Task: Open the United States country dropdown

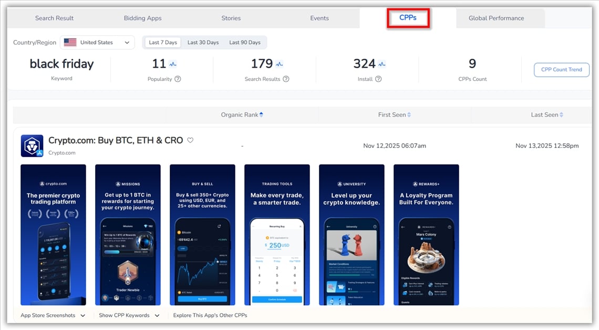Action: [98, 42]
